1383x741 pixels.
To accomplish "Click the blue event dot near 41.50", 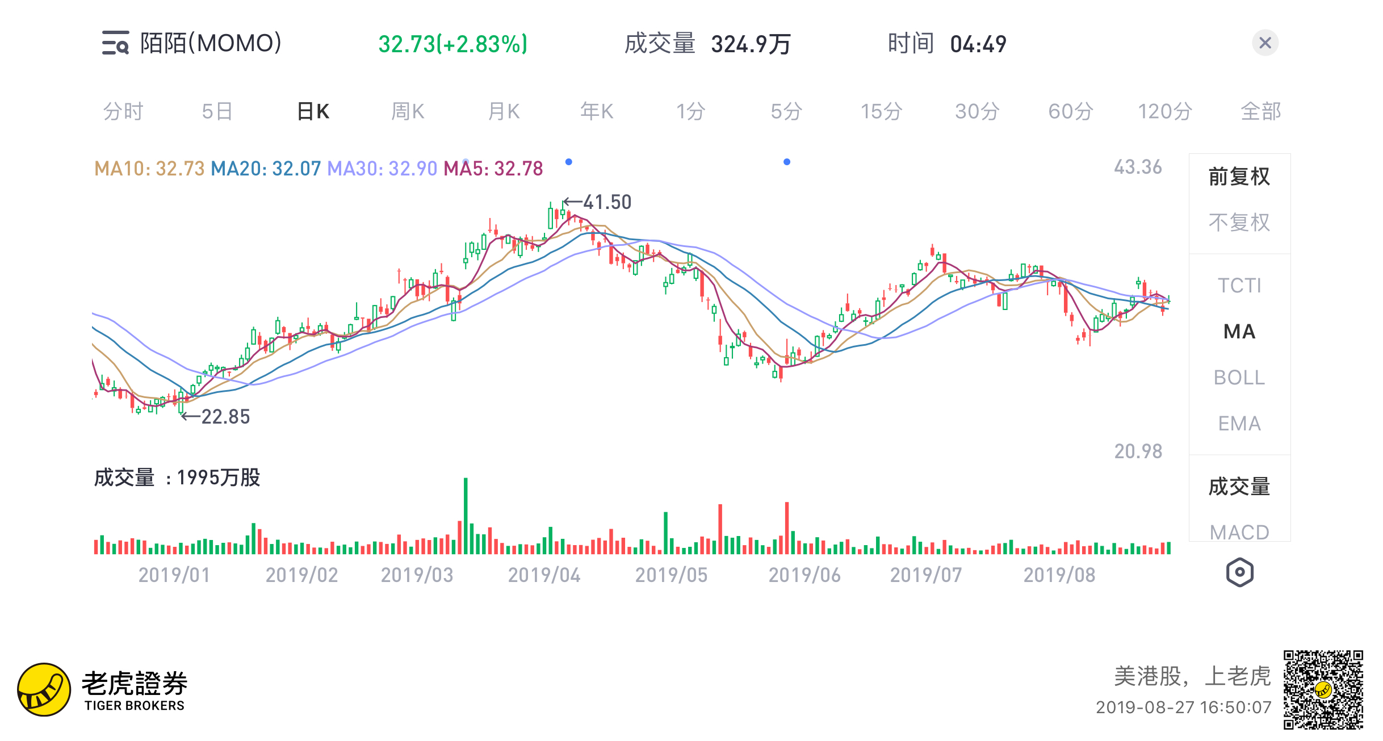I will (x=568, y=162).
